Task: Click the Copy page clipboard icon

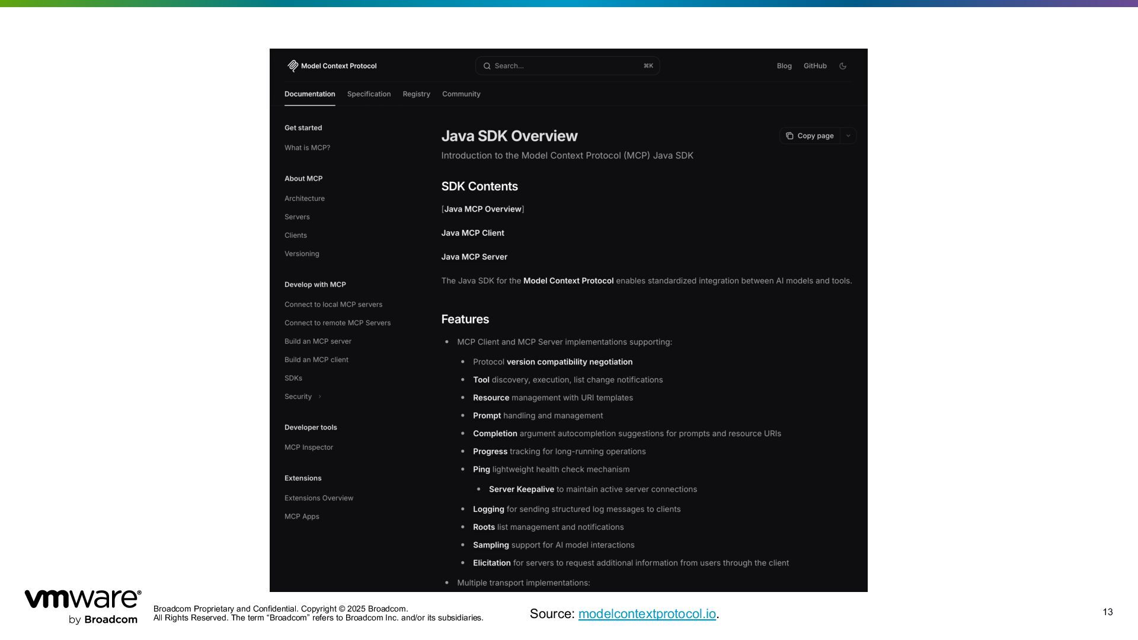Action: 789,136
